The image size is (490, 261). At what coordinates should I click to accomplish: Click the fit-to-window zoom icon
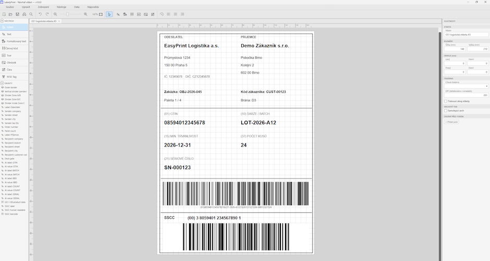click(x=101, y=14)
